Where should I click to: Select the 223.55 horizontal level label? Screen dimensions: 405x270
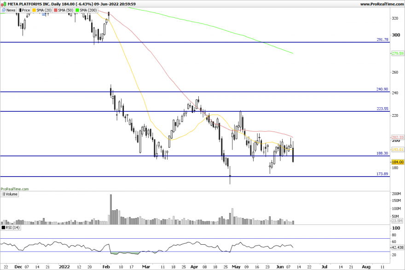click(382, 109)
